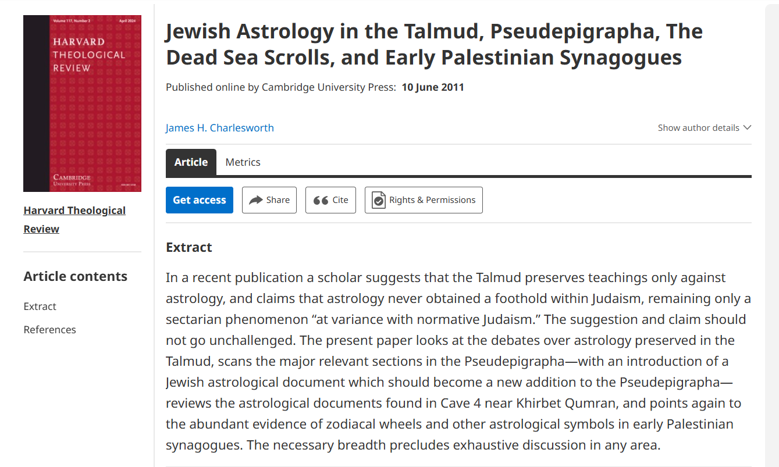Open author James H. Charlesworth link
Viewport: 779px width, 467px height.
(x=219, y=128)
